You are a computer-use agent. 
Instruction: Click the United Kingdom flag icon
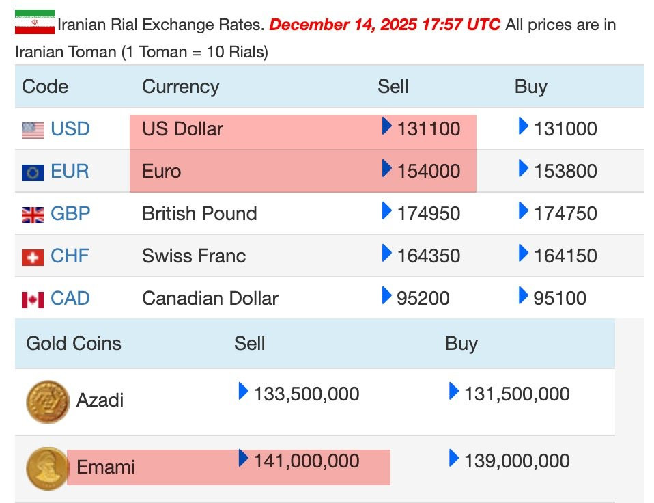(33, 215)
